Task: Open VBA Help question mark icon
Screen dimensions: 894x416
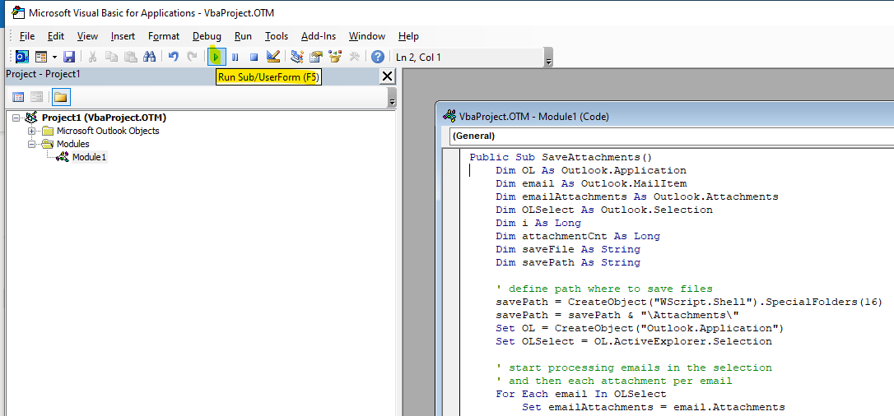Action: pyautogui.click(x=378, y=57)
